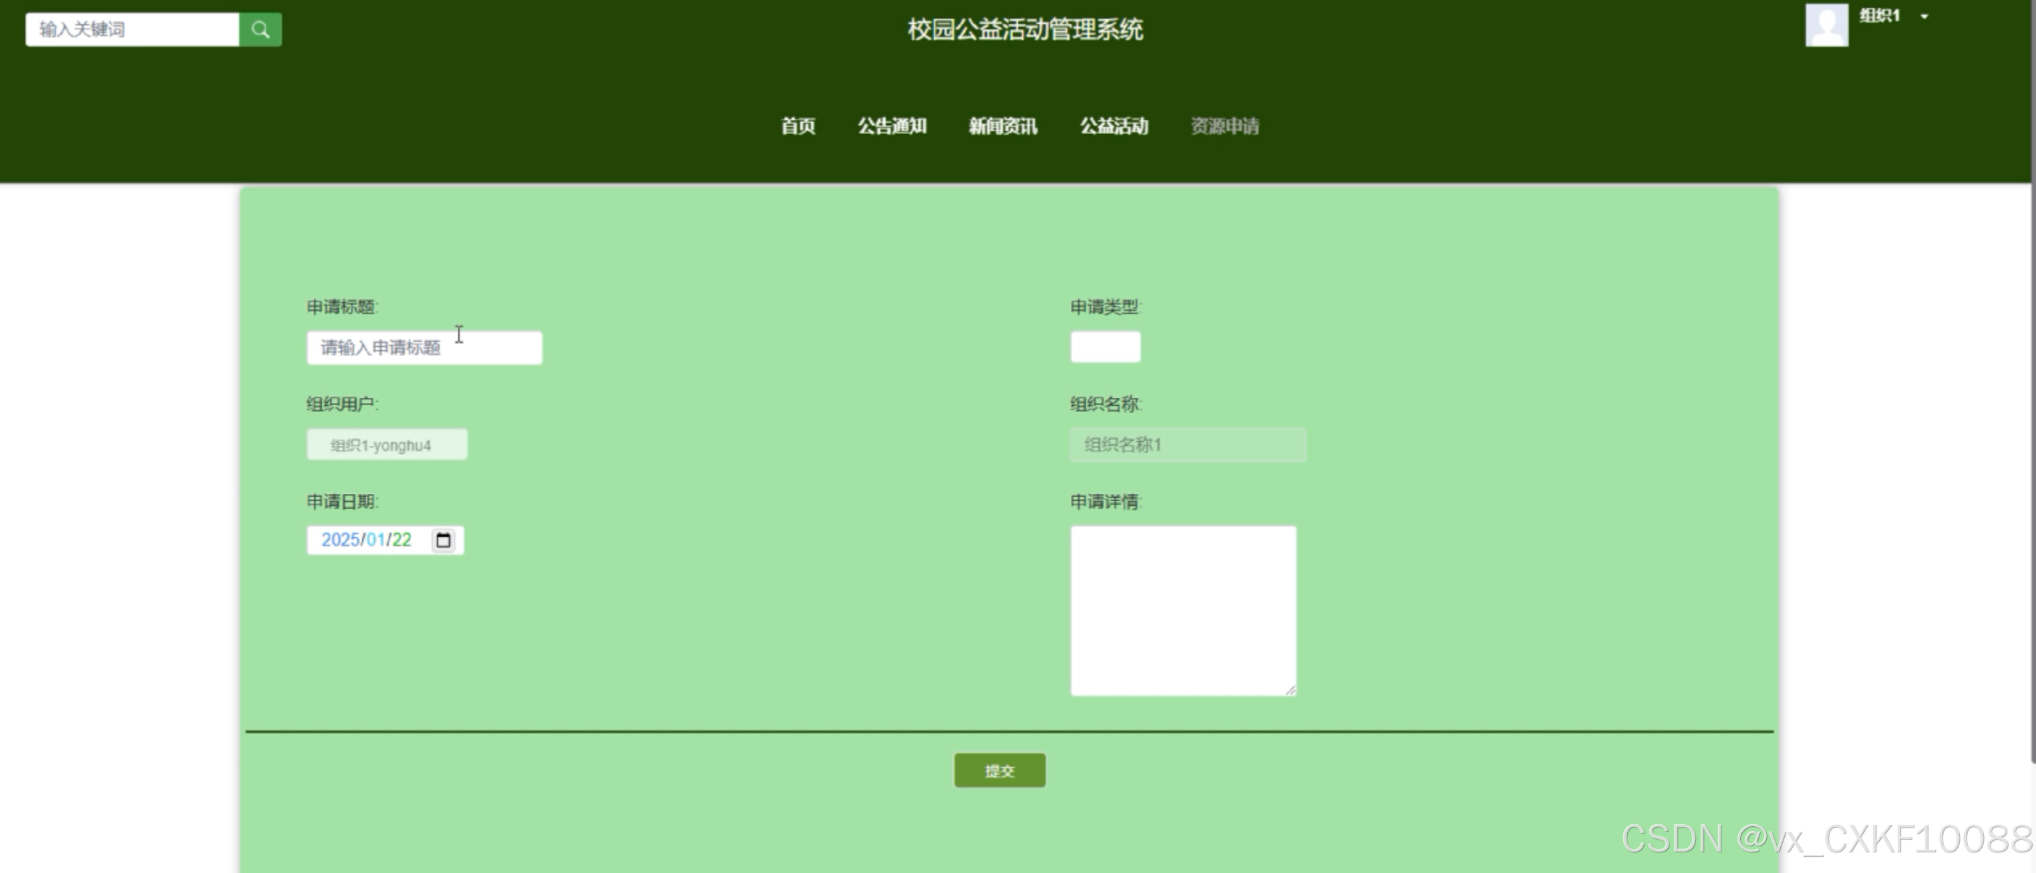Navigate to the 公益活动 menu item

1114,126
